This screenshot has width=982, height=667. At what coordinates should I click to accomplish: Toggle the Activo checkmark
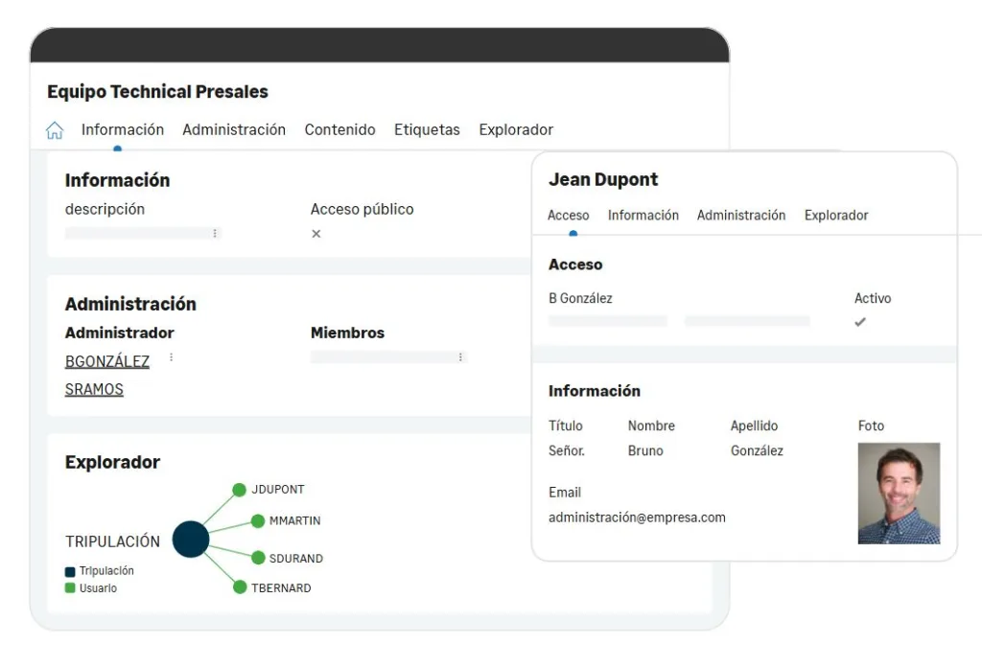point(860,322)
